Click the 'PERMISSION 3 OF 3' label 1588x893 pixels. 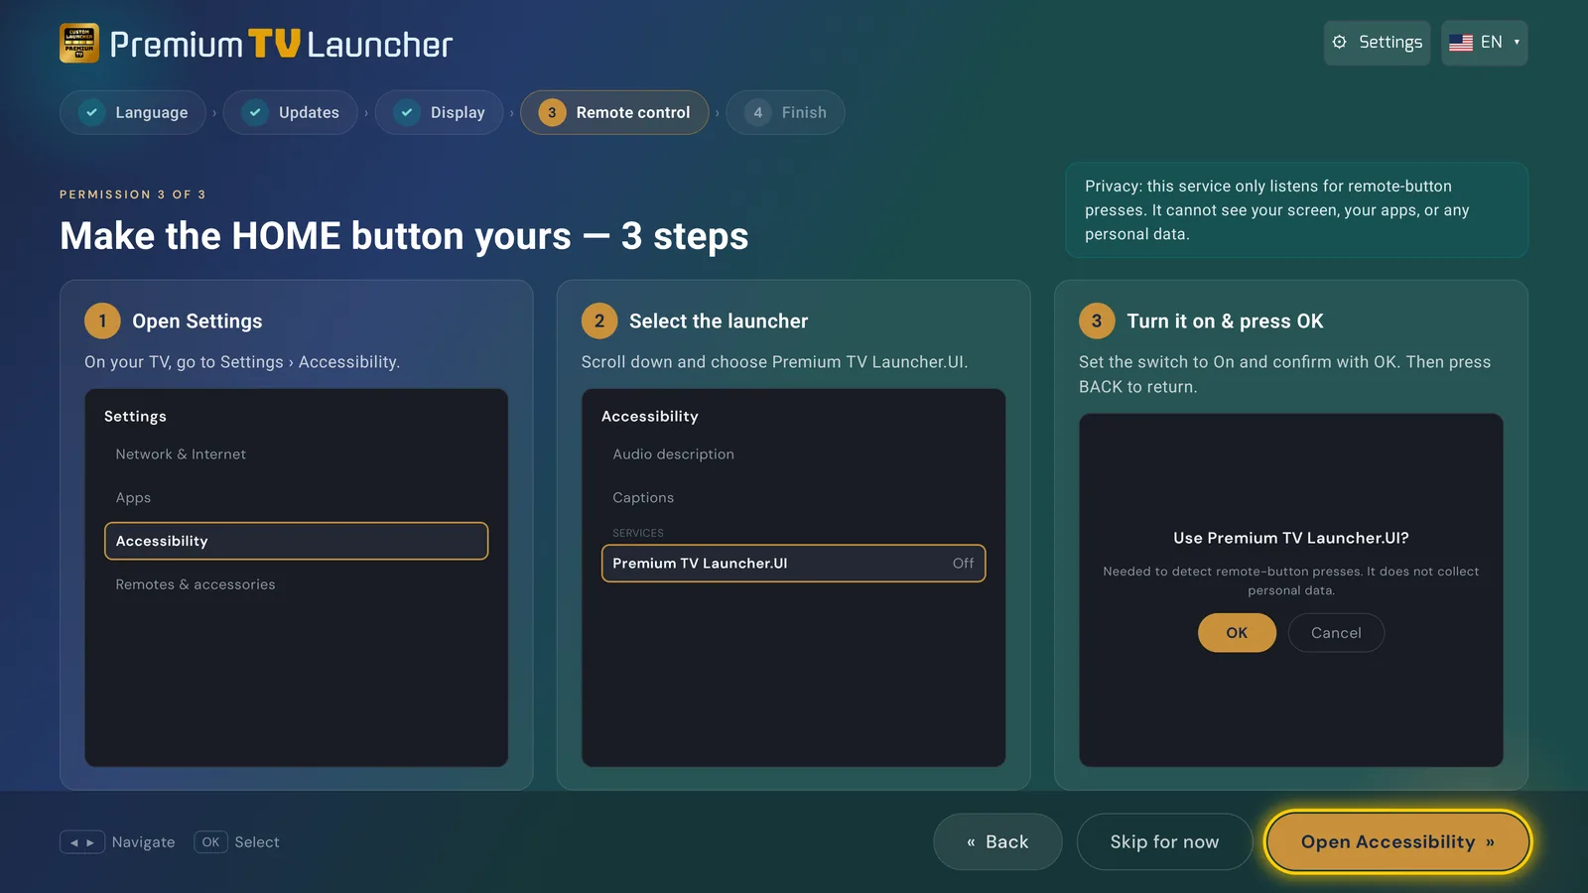point(133,194)
